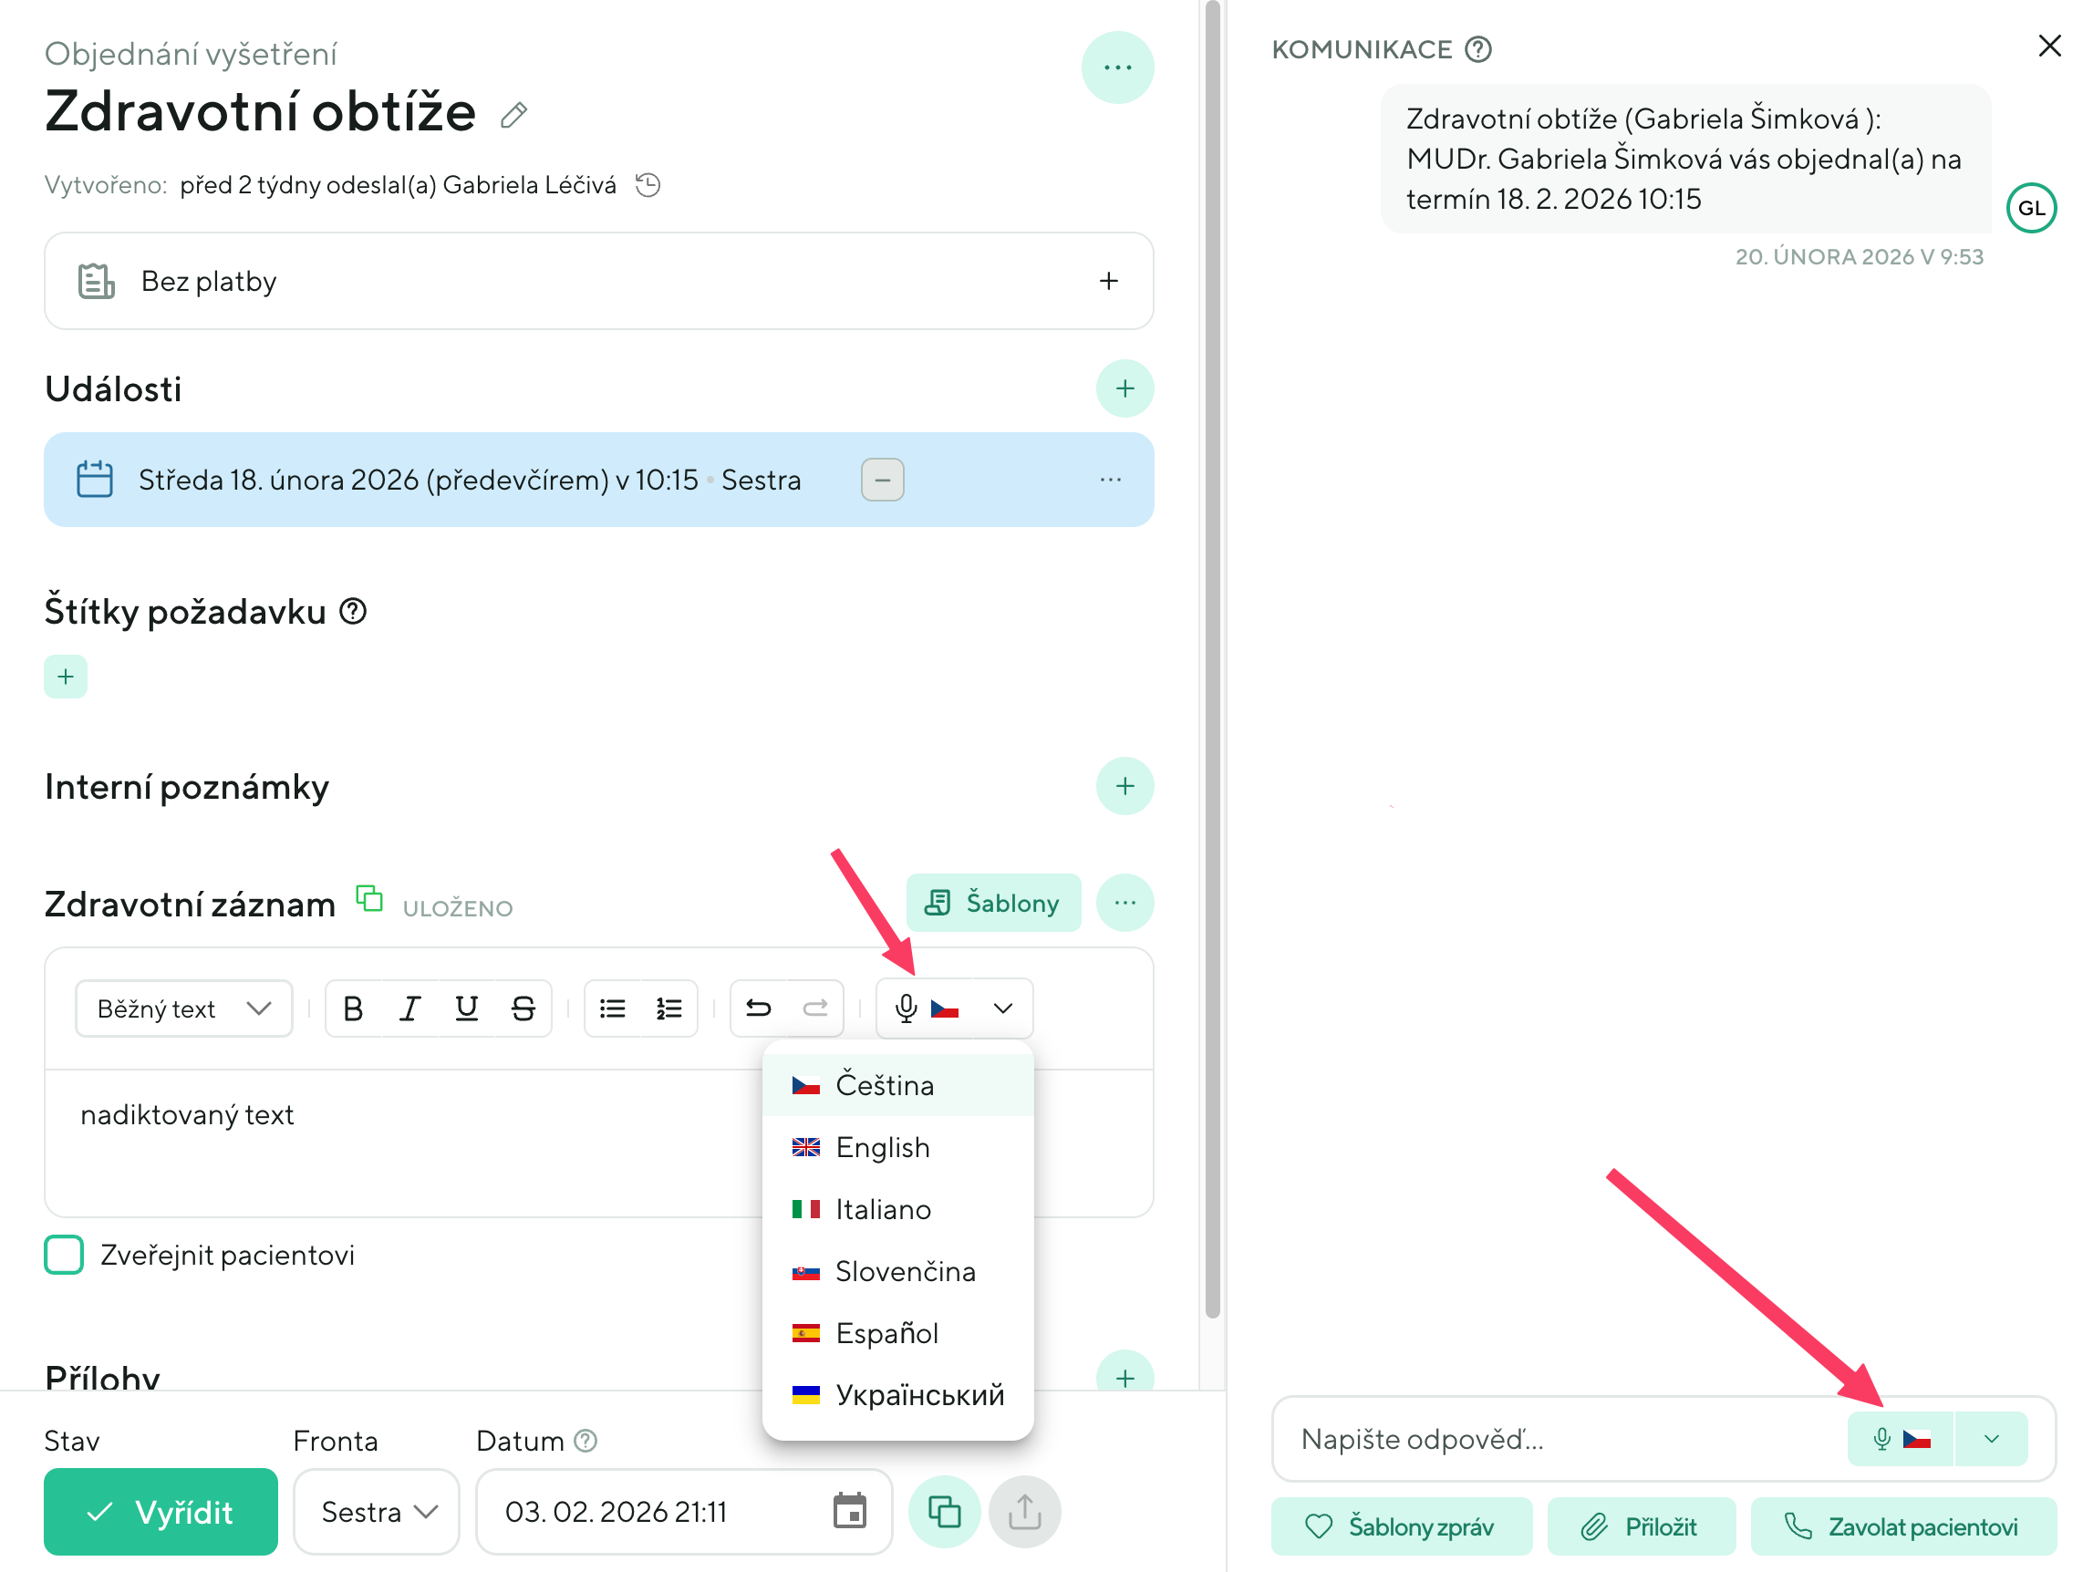Open calendar picker in Datum field

(x=849, y=1511)
